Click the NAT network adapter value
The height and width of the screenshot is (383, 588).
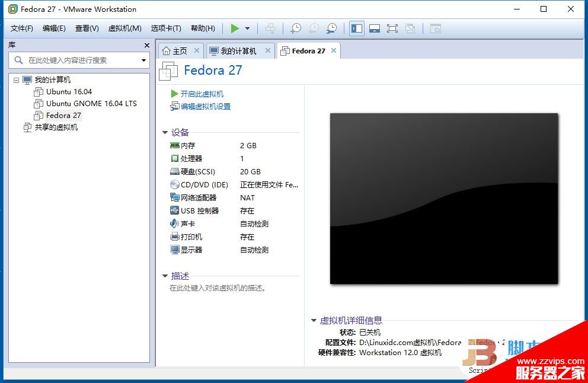[248, 197]
